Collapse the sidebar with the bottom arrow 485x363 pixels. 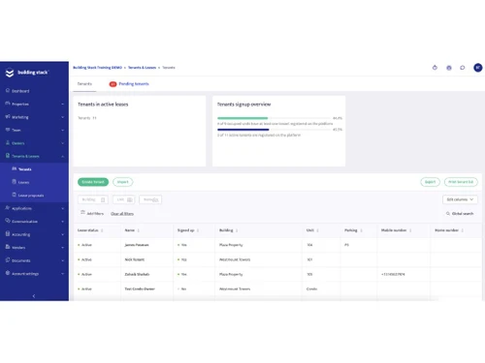pos(34,296)
